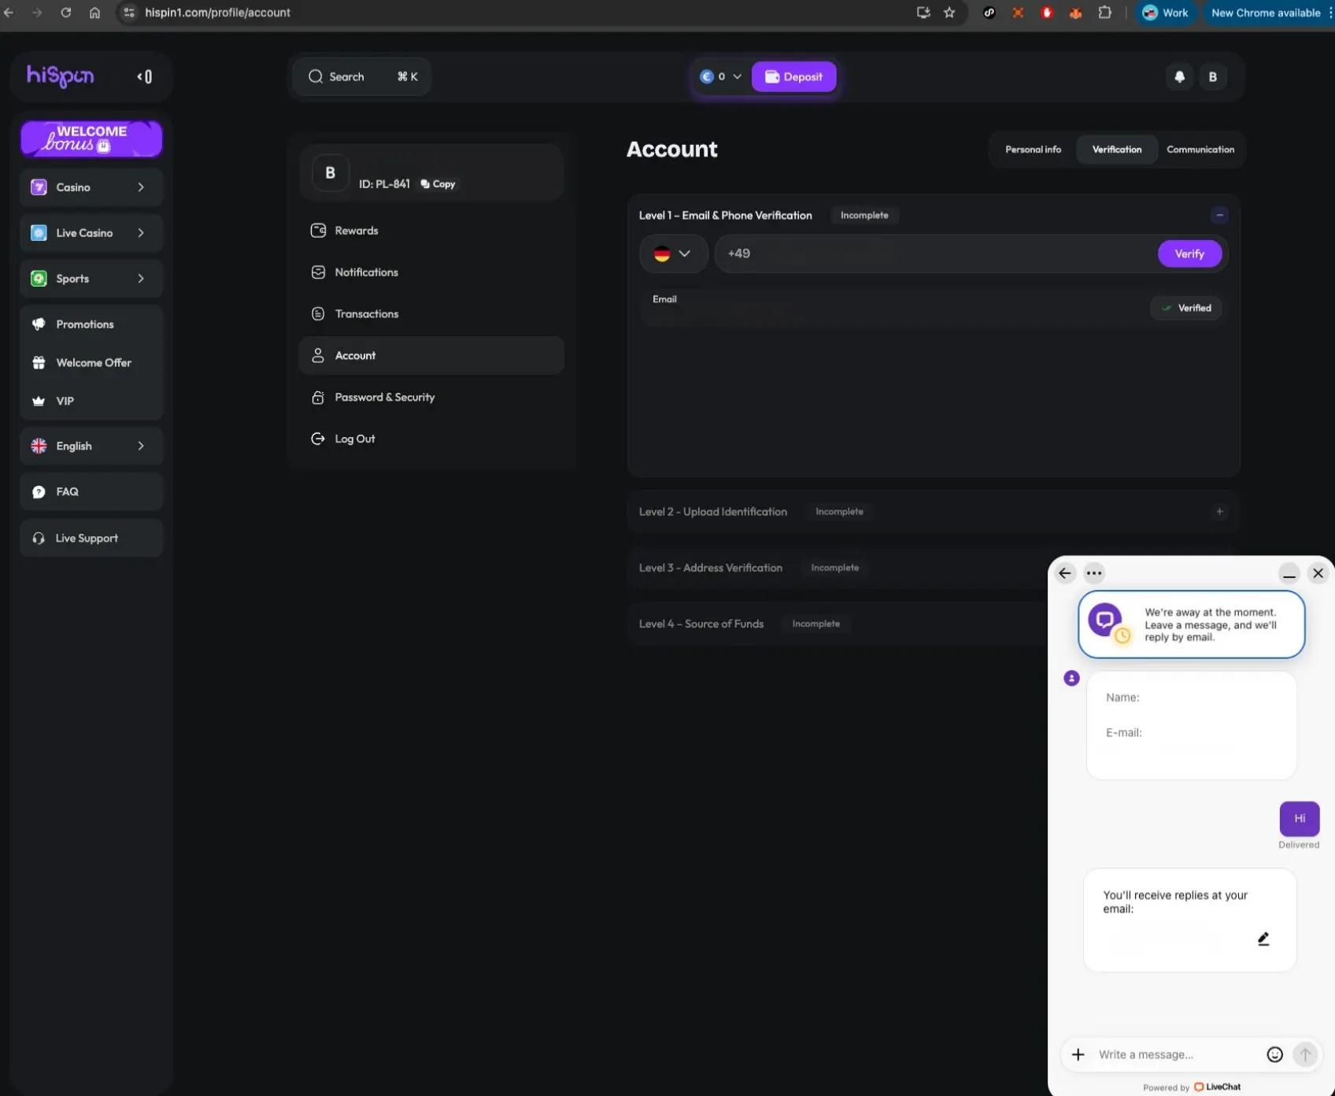The height and width of the screenshot is (1096, 1335).
Task: Collapse the sidebar with the toggle icon
Action: coord(145,76)
